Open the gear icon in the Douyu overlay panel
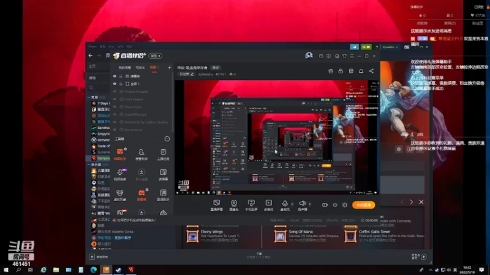Viewport: 490px width, 275px height. (399, 149)
